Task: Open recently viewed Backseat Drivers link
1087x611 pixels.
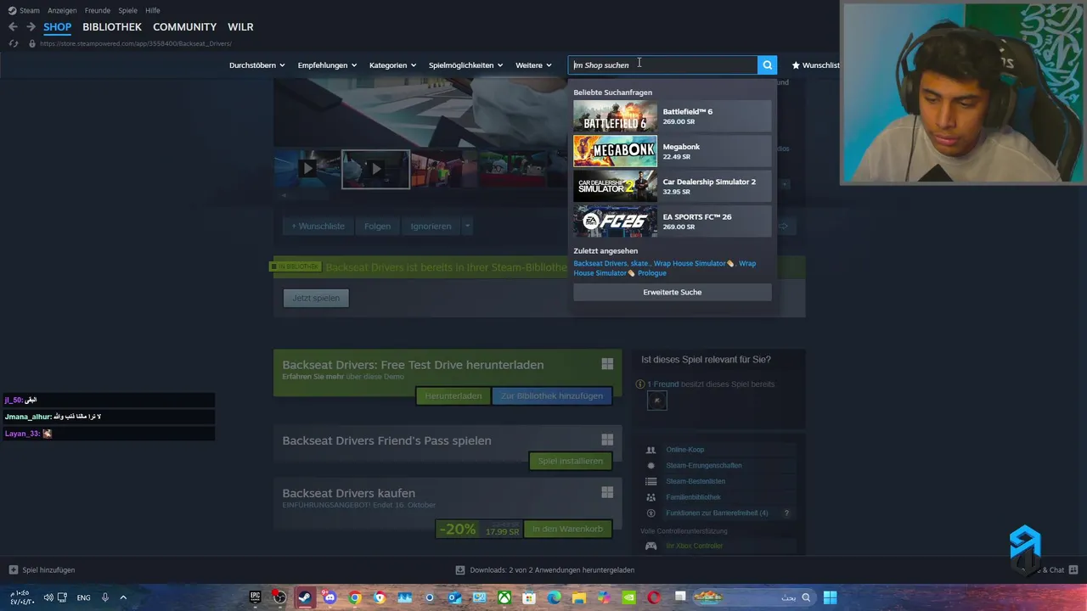Action: point(600,263)
